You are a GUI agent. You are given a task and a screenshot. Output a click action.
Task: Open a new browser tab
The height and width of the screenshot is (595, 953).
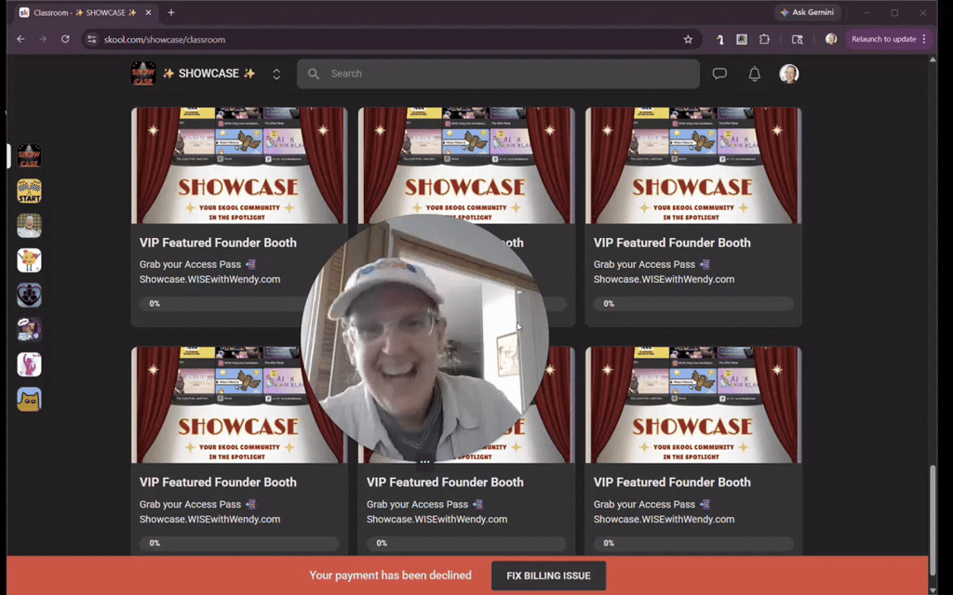coord(171,12)
